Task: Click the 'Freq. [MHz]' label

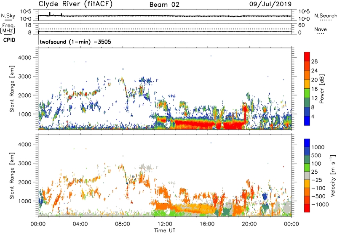Action: pyautogui.click(x=8, y=28)
